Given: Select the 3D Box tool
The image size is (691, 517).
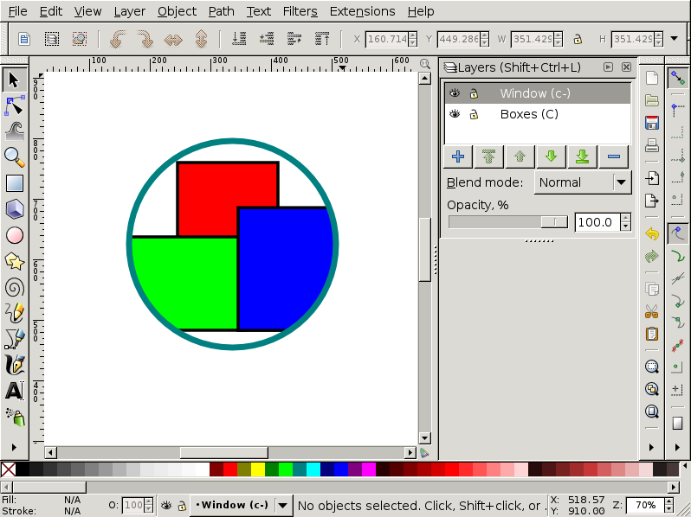Looking at the screenshot, I should tap(14, 209).
